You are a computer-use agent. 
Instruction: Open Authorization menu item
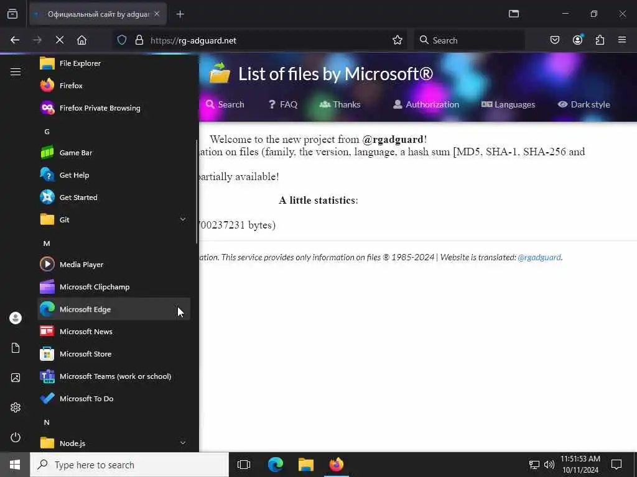pyautogui.click(x=425, y=104)
